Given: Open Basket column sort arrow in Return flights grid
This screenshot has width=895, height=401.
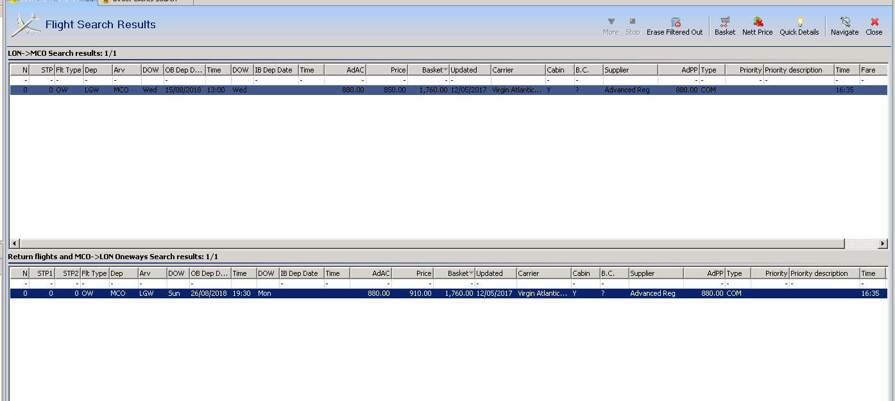Looking at the screenshot, I should click(471, 273).
